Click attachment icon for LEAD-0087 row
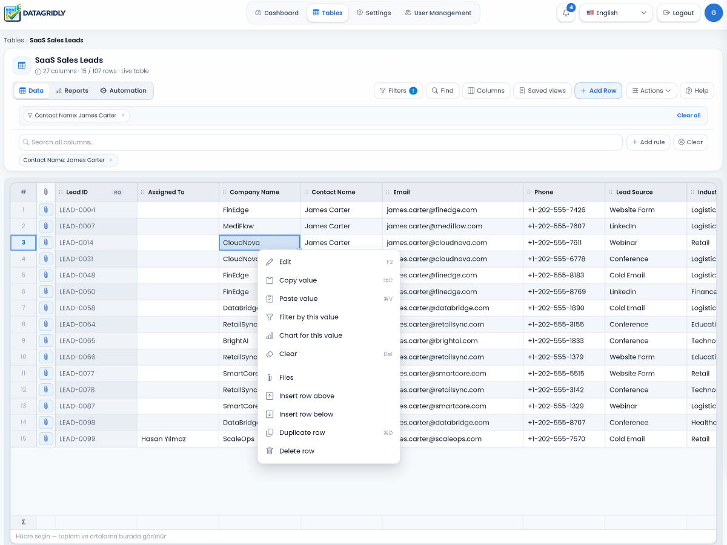 click(45, 406)
